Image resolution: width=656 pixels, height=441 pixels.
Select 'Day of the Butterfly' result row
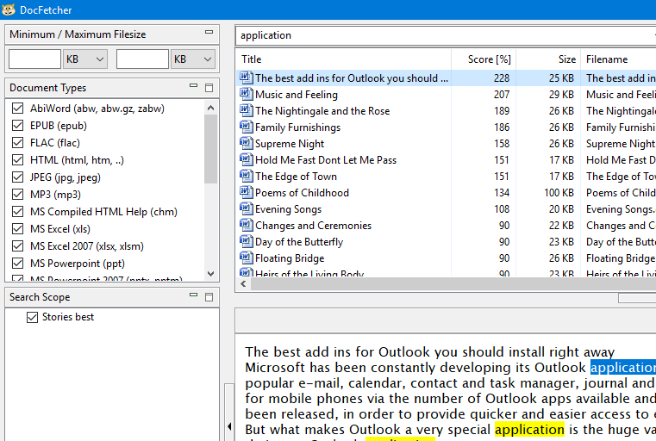coord(446,242)
